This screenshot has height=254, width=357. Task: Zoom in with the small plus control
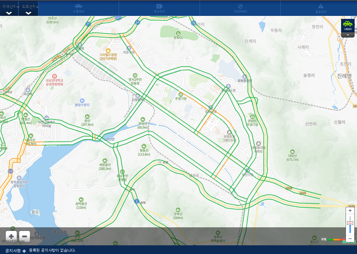350,211
